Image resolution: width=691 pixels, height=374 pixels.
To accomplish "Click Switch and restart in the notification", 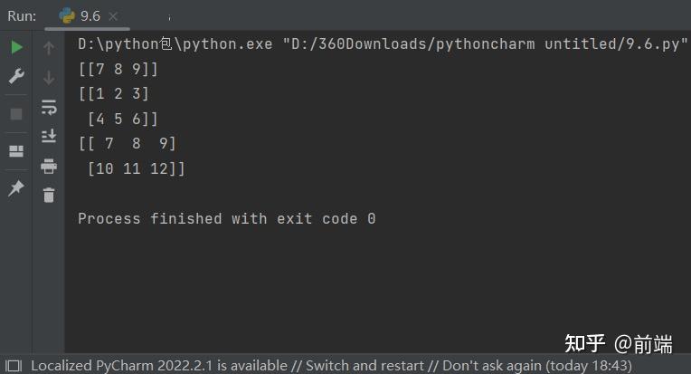I will point(364,366).
